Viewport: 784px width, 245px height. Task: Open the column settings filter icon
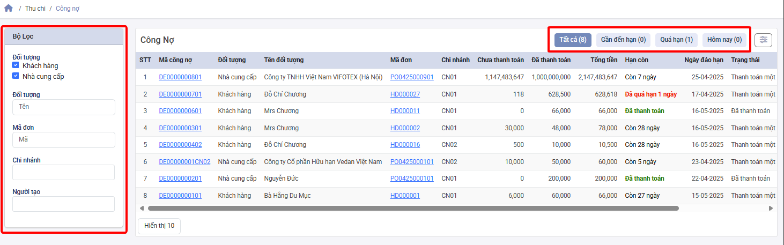(x=763, y=40)
